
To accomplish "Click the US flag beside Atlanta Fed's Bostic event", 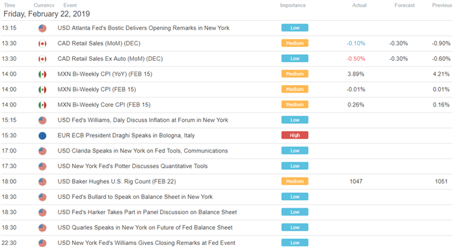I will tap(42, 28).
